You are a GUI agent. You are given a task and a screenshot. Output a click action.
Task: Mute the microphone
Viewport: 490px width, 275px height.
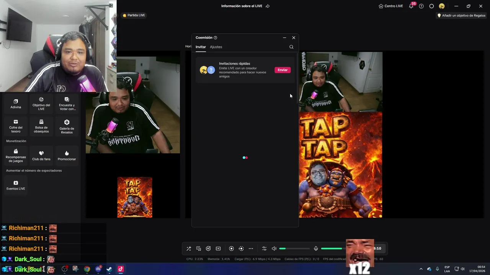click(x=316, y=249)
